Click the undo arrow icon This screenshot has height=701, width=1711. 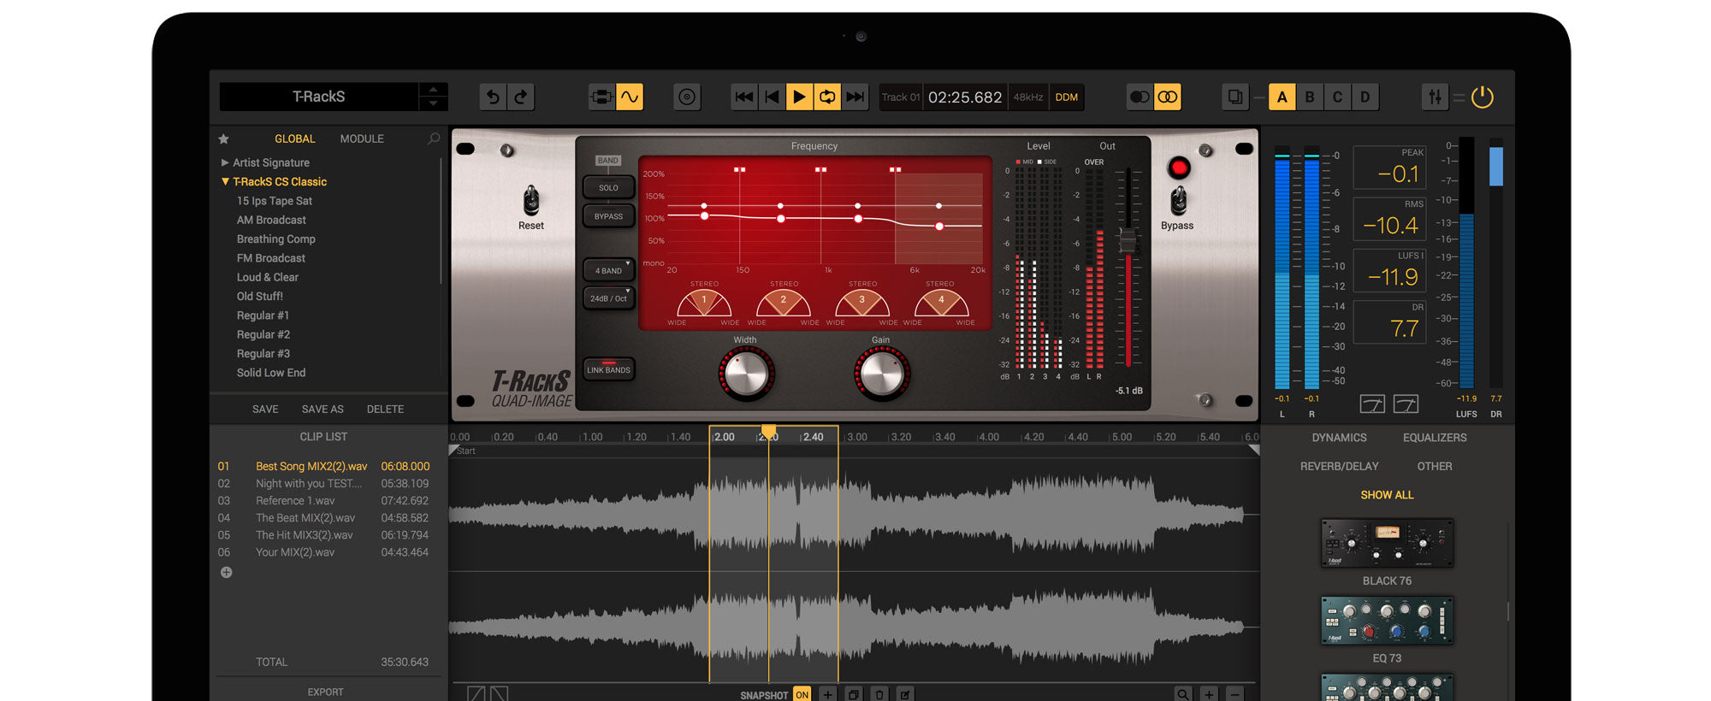pyautogui.click(x=493, y=97)
